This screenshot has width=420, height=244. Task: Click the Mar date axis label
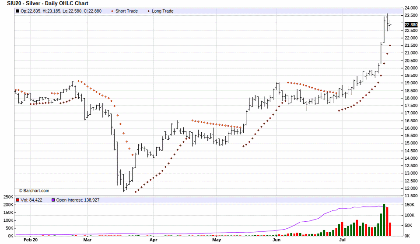87,240
